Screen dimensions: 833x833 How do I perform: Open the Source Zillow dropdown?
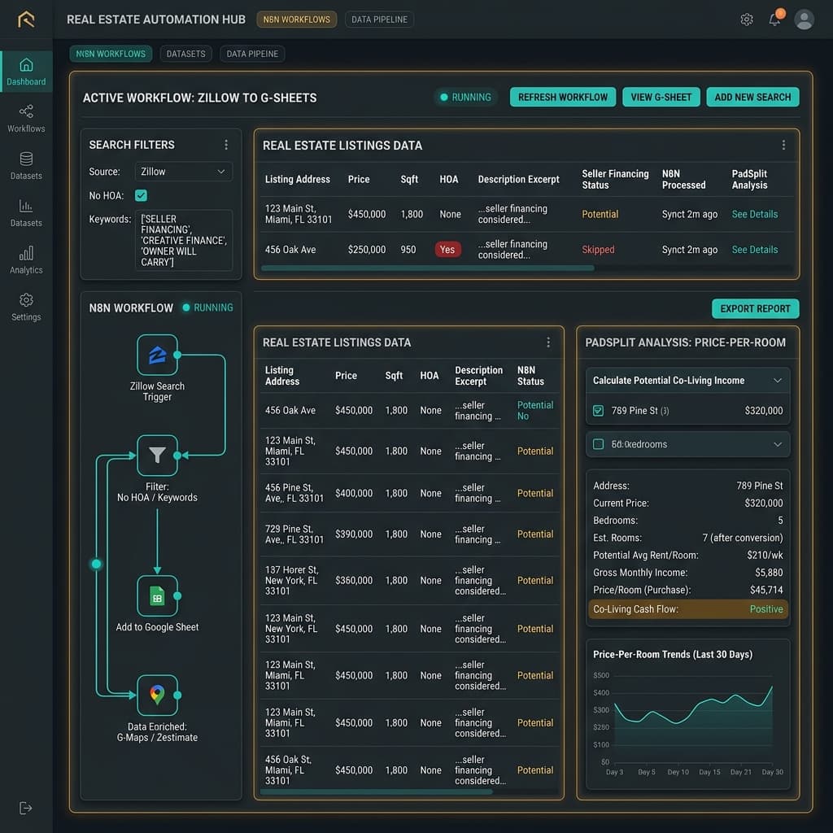point(183,172)
